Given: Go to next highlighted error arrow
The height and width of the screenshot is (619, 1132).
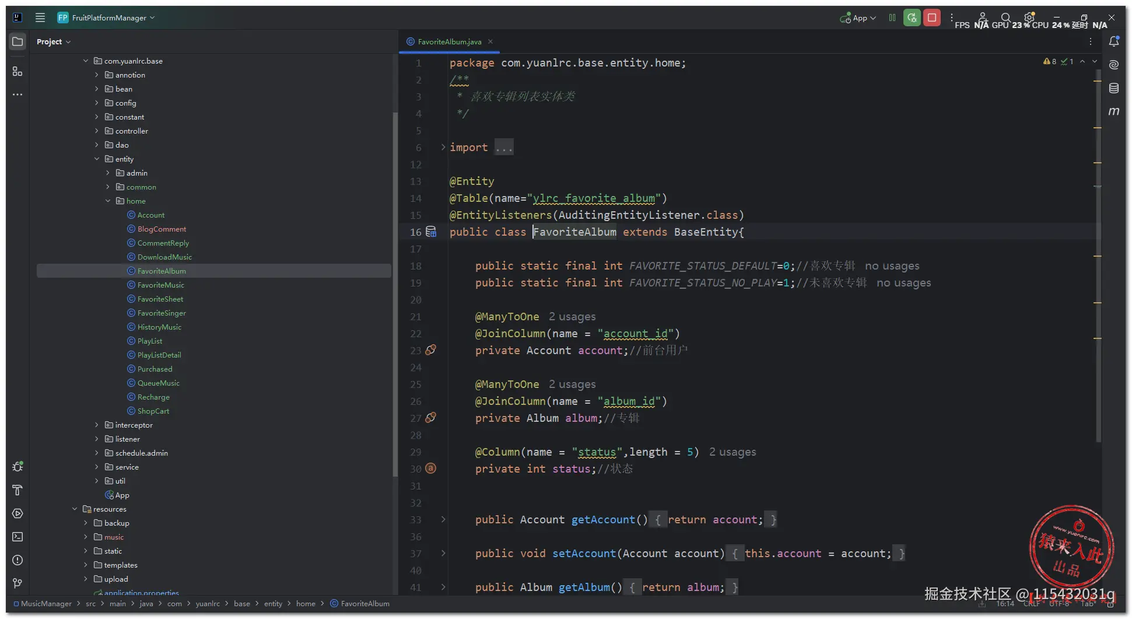Looking at the screenshot, I should pyautogui.click(x=1095, y=61).
